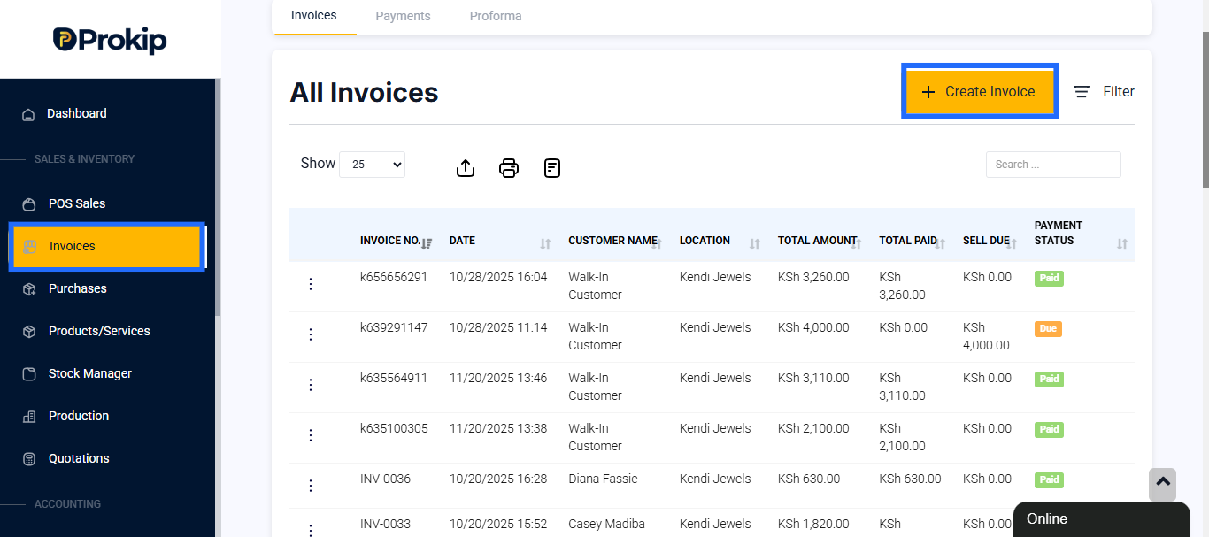Click the page vertical scrollbar
Image resolution: width=1209 pixels, height=537 pixels.
click(x=1205, y=111)
